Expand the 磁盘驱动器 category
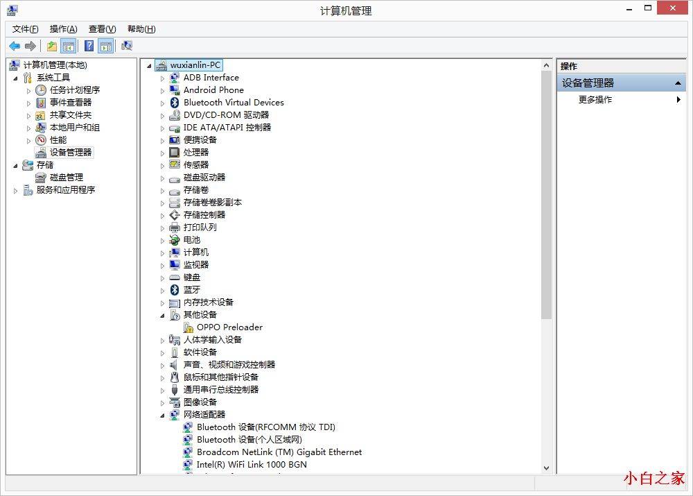This screenshot has height=496, width=693. pyautogui.click(x=162, y=178)
